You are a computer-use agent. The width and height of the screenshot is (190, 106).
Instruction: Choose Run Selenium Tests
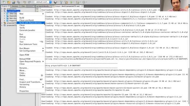click(x=31, y=44)
